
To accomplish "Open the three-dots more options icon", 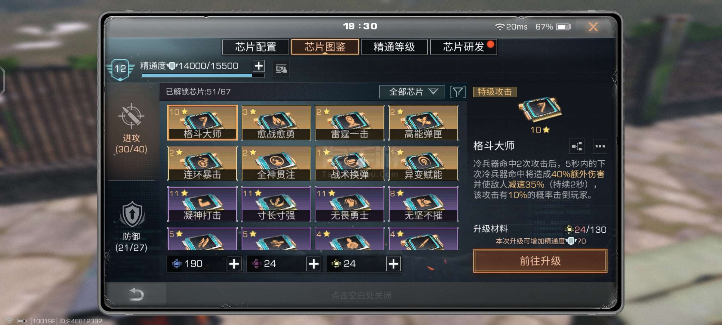I will (x=600, y=146).
